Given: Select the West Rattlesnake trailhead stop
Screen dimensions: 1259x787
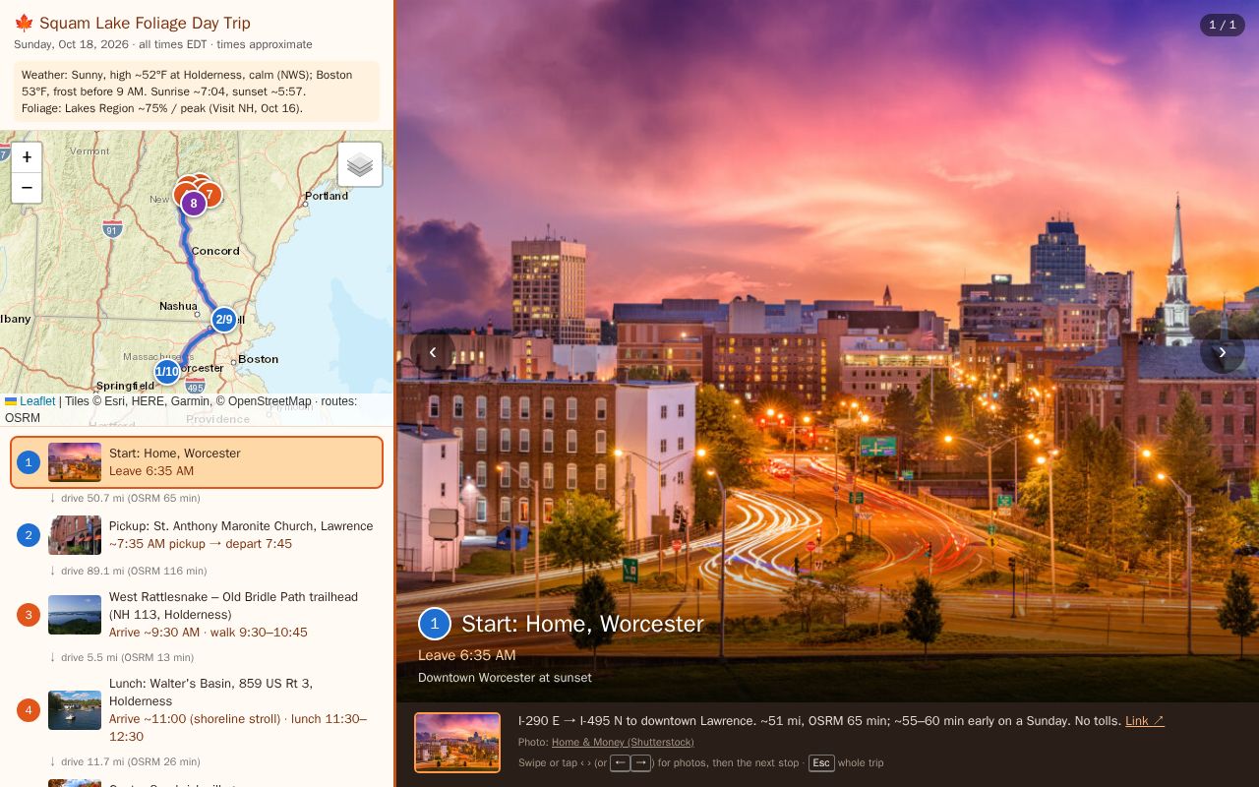Looking at the screenshot, I should coord(197,615).
